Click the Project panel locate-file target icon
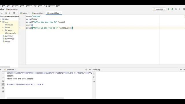This screenshot has height=104, width=185. [6, 13]
